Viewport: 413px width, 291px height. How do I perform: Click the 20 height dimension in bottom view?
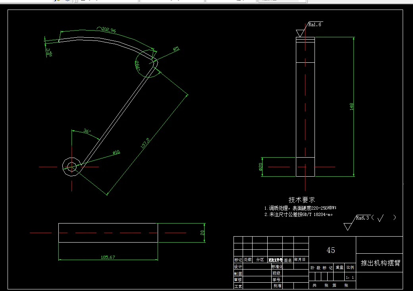202,233
